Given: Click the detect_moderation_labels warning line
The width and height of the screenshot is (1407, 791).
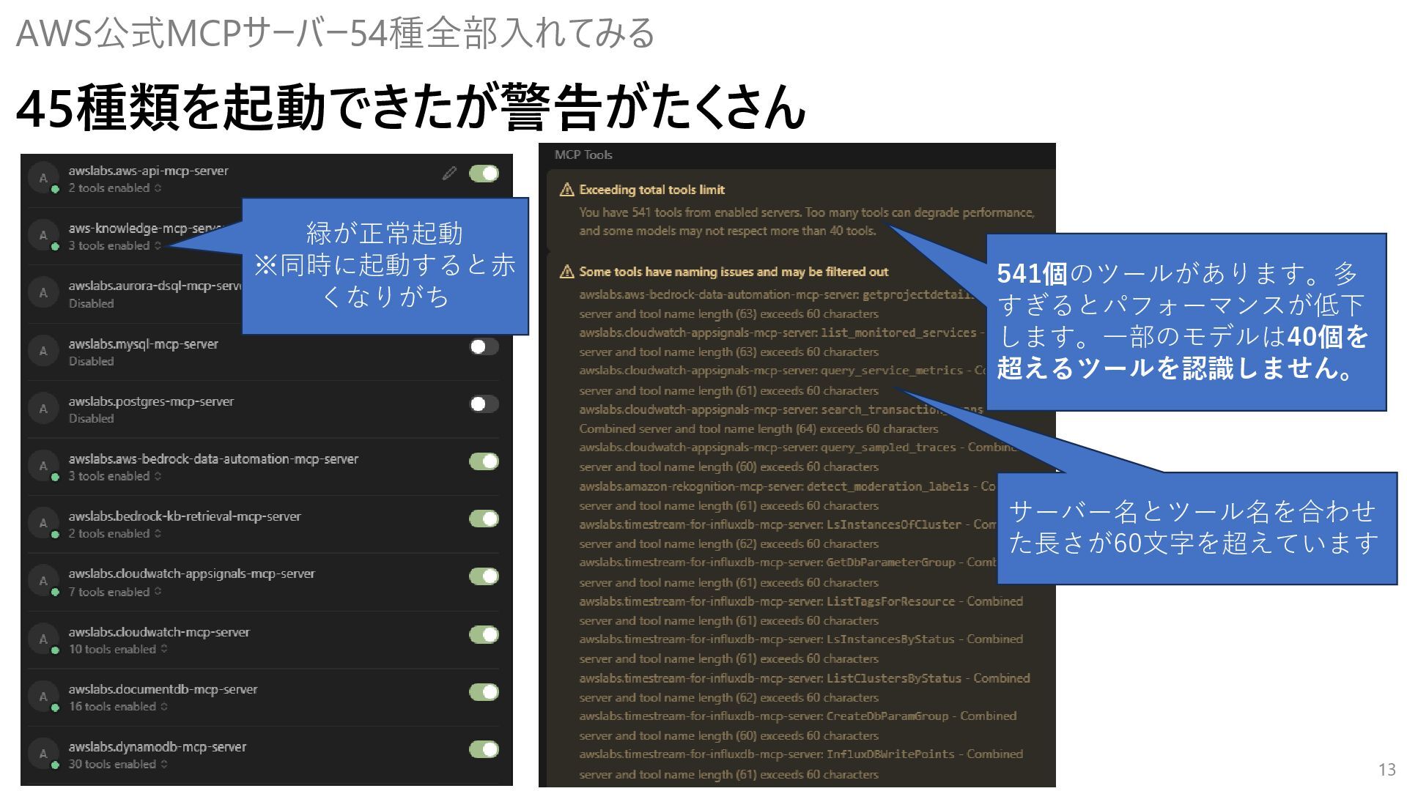Looking at the screenshot, I should 788,496.
